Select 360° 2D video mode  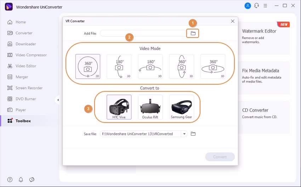pyautogui.click(x=88, y=67)
